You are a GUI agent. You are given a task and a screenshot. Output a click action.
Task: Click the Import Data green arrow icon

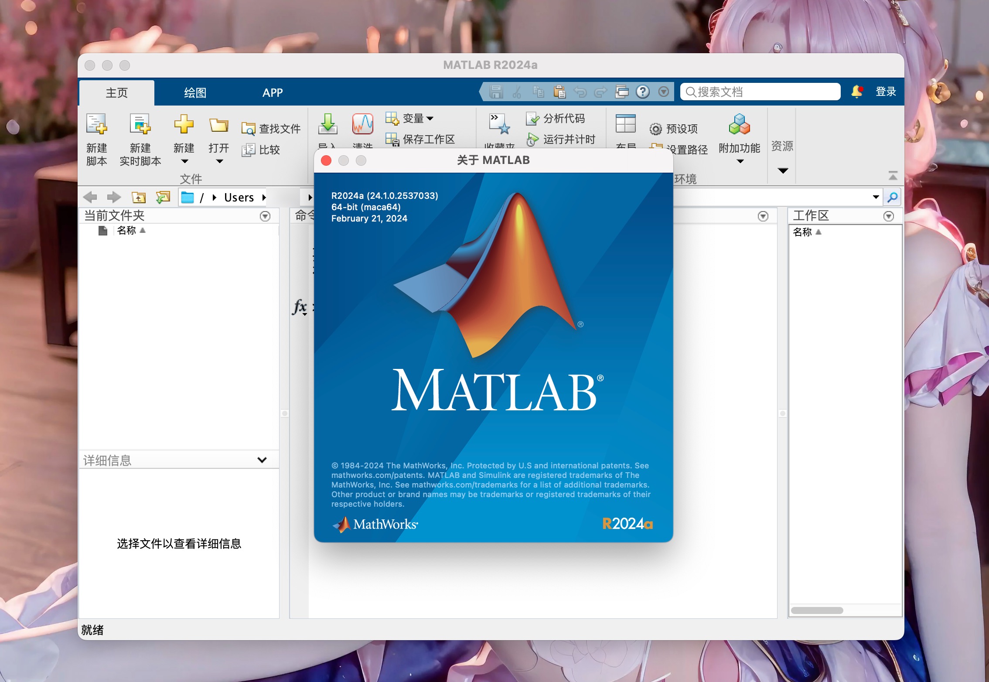point(327,124)
